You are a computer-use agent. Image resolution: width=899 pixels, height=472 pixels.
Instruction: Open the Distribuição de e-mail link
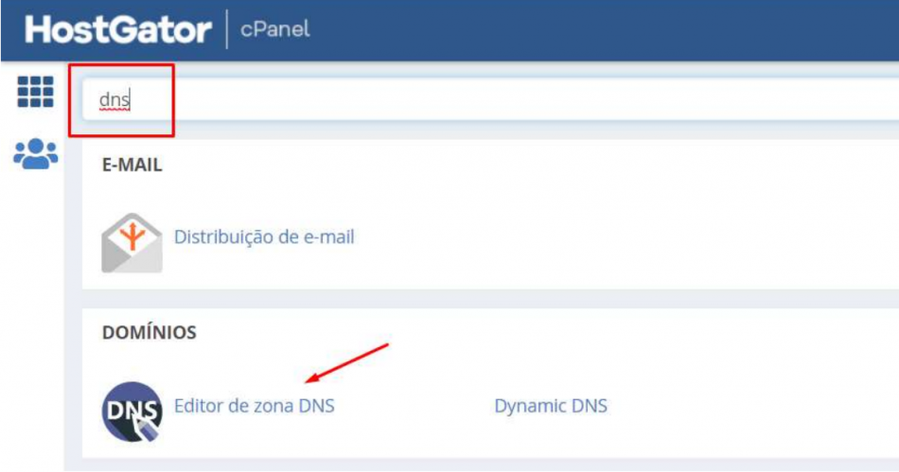pyautogui.click(x=264, y=237)
